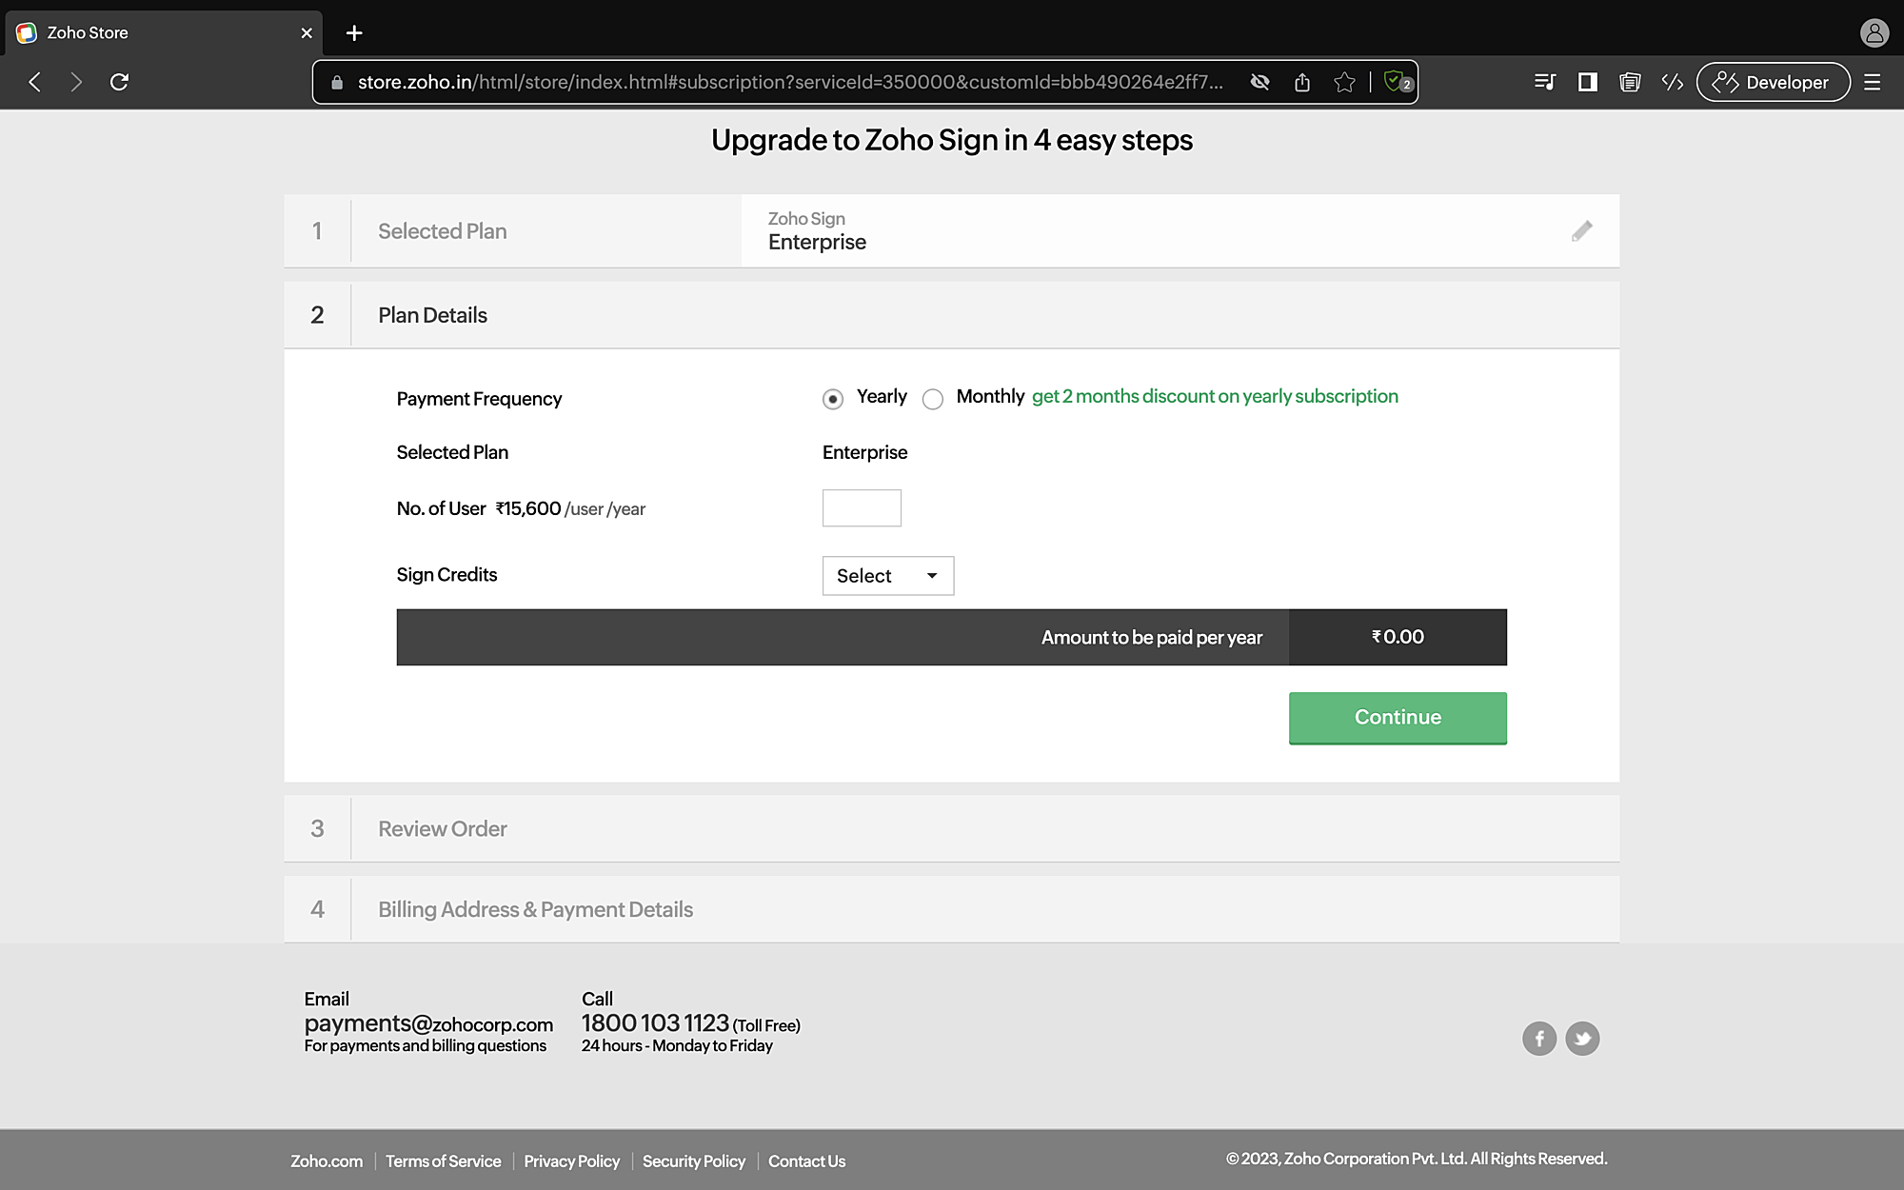
Task: Click the green Continue button
Action: pyautogui.click(x=1398, y=718)
